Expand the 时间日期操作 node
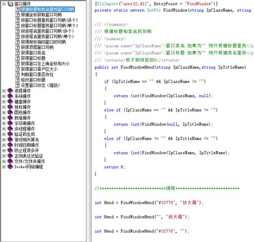The image size is (254, 242). point(4,145)
